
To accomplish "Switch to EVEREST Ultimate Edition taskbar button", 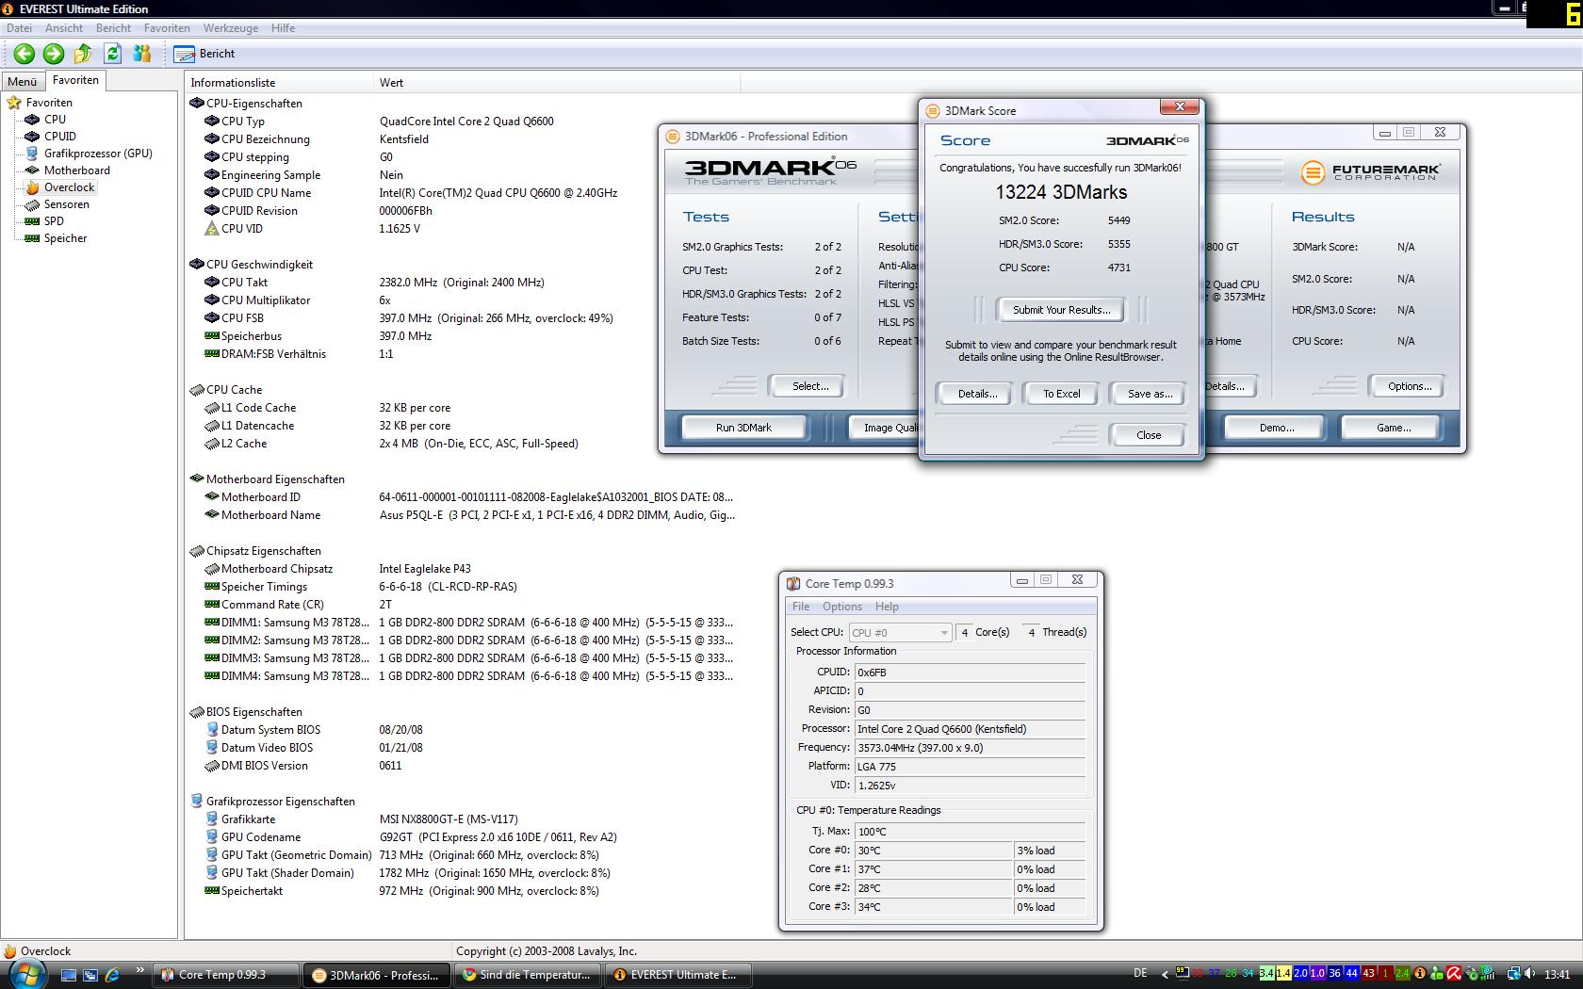I will coord(678,975).
